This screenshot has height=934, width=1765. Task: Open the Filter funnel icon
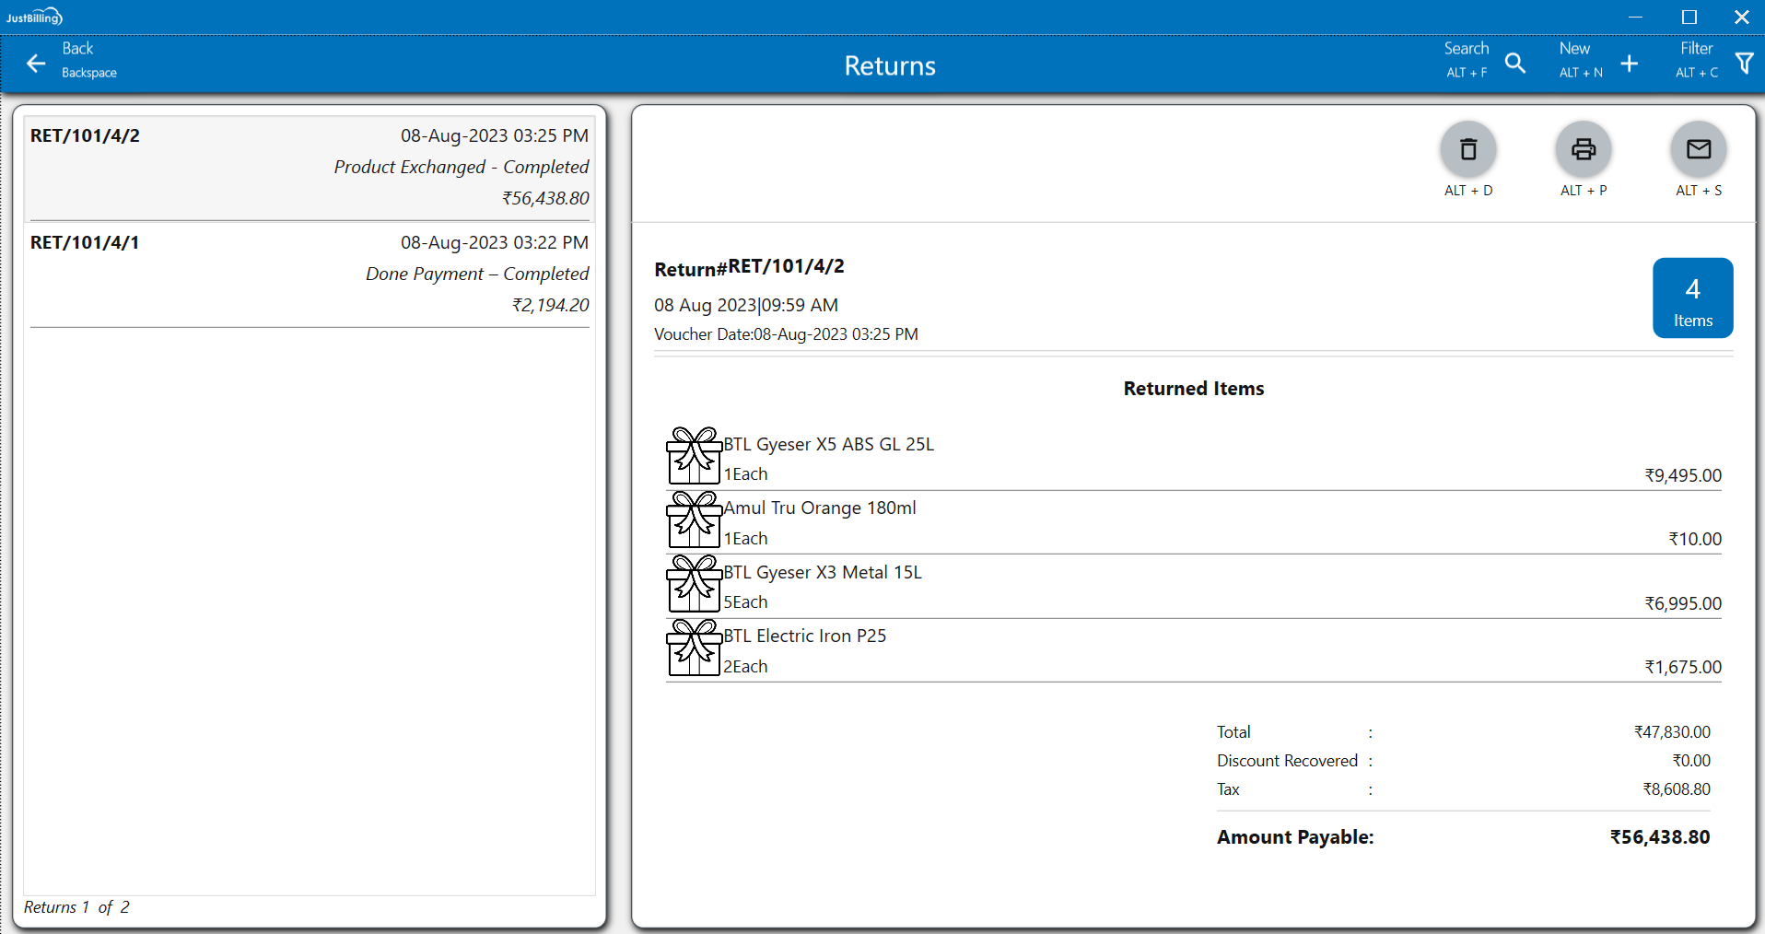point(1744,64)
